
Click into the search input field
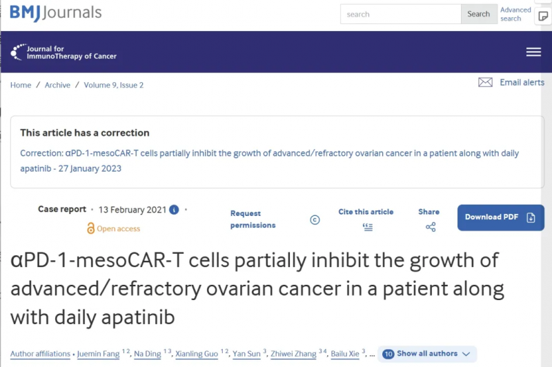tap(401, 14)
